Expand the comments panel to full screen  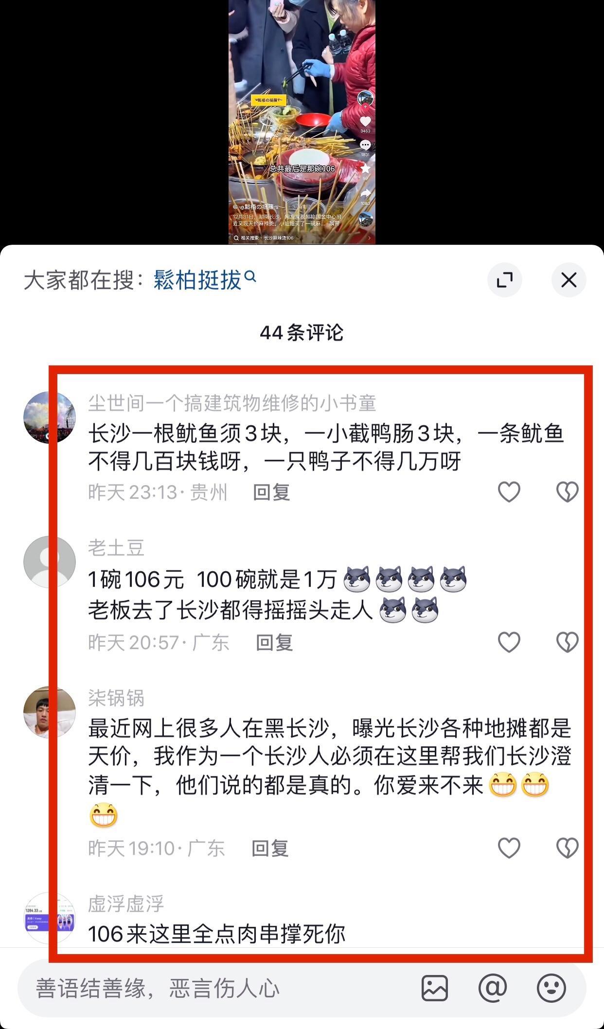pos(505,280)
